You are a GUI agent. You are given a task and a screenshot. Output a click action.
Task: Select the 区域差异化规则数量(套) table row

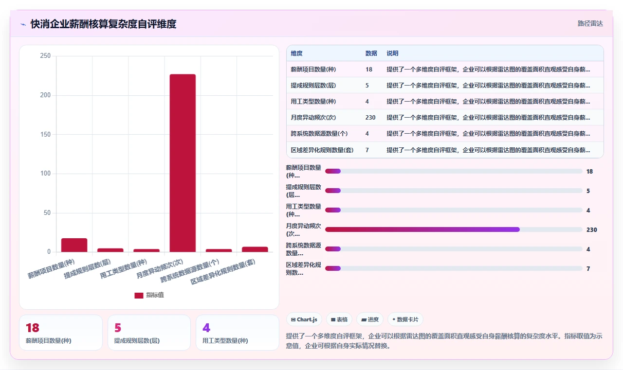coord(445,150)
